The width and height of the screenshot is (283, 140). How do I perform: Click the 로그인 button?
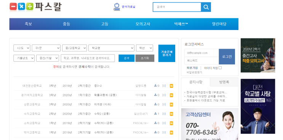(x=227, y=57)
